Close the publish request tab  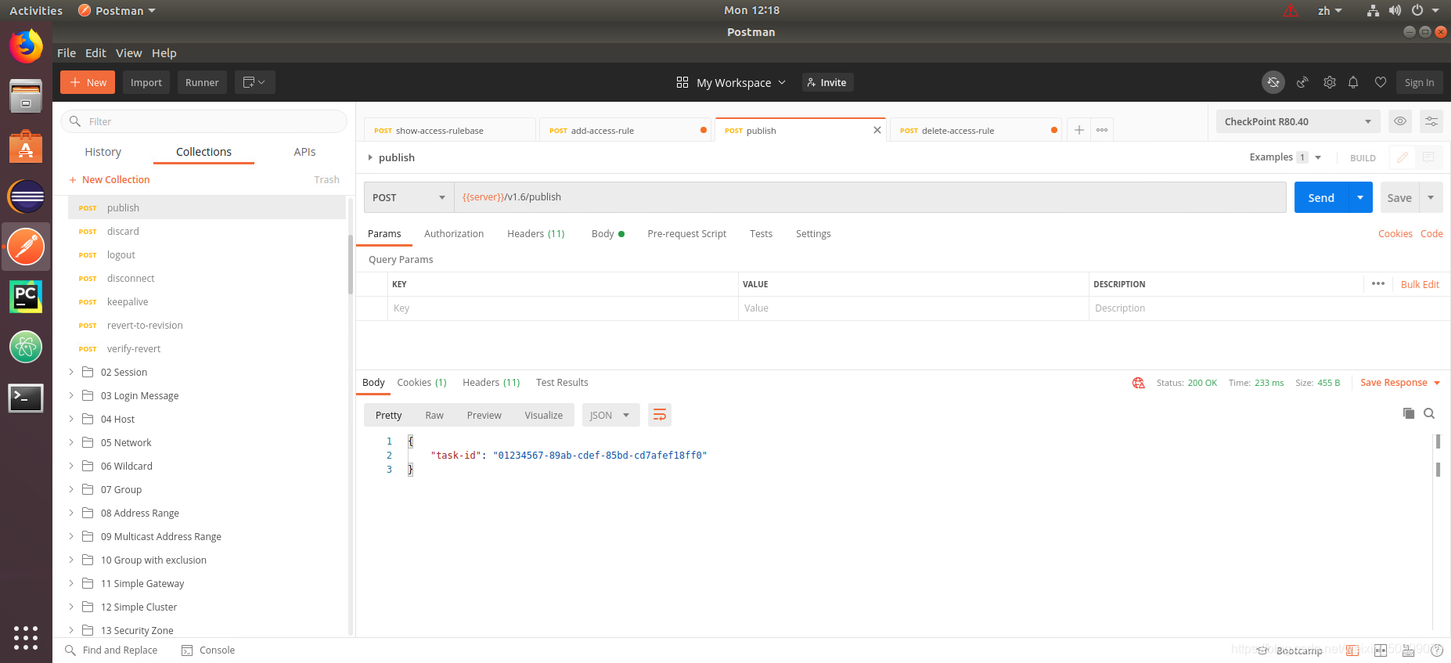point(877,130)
